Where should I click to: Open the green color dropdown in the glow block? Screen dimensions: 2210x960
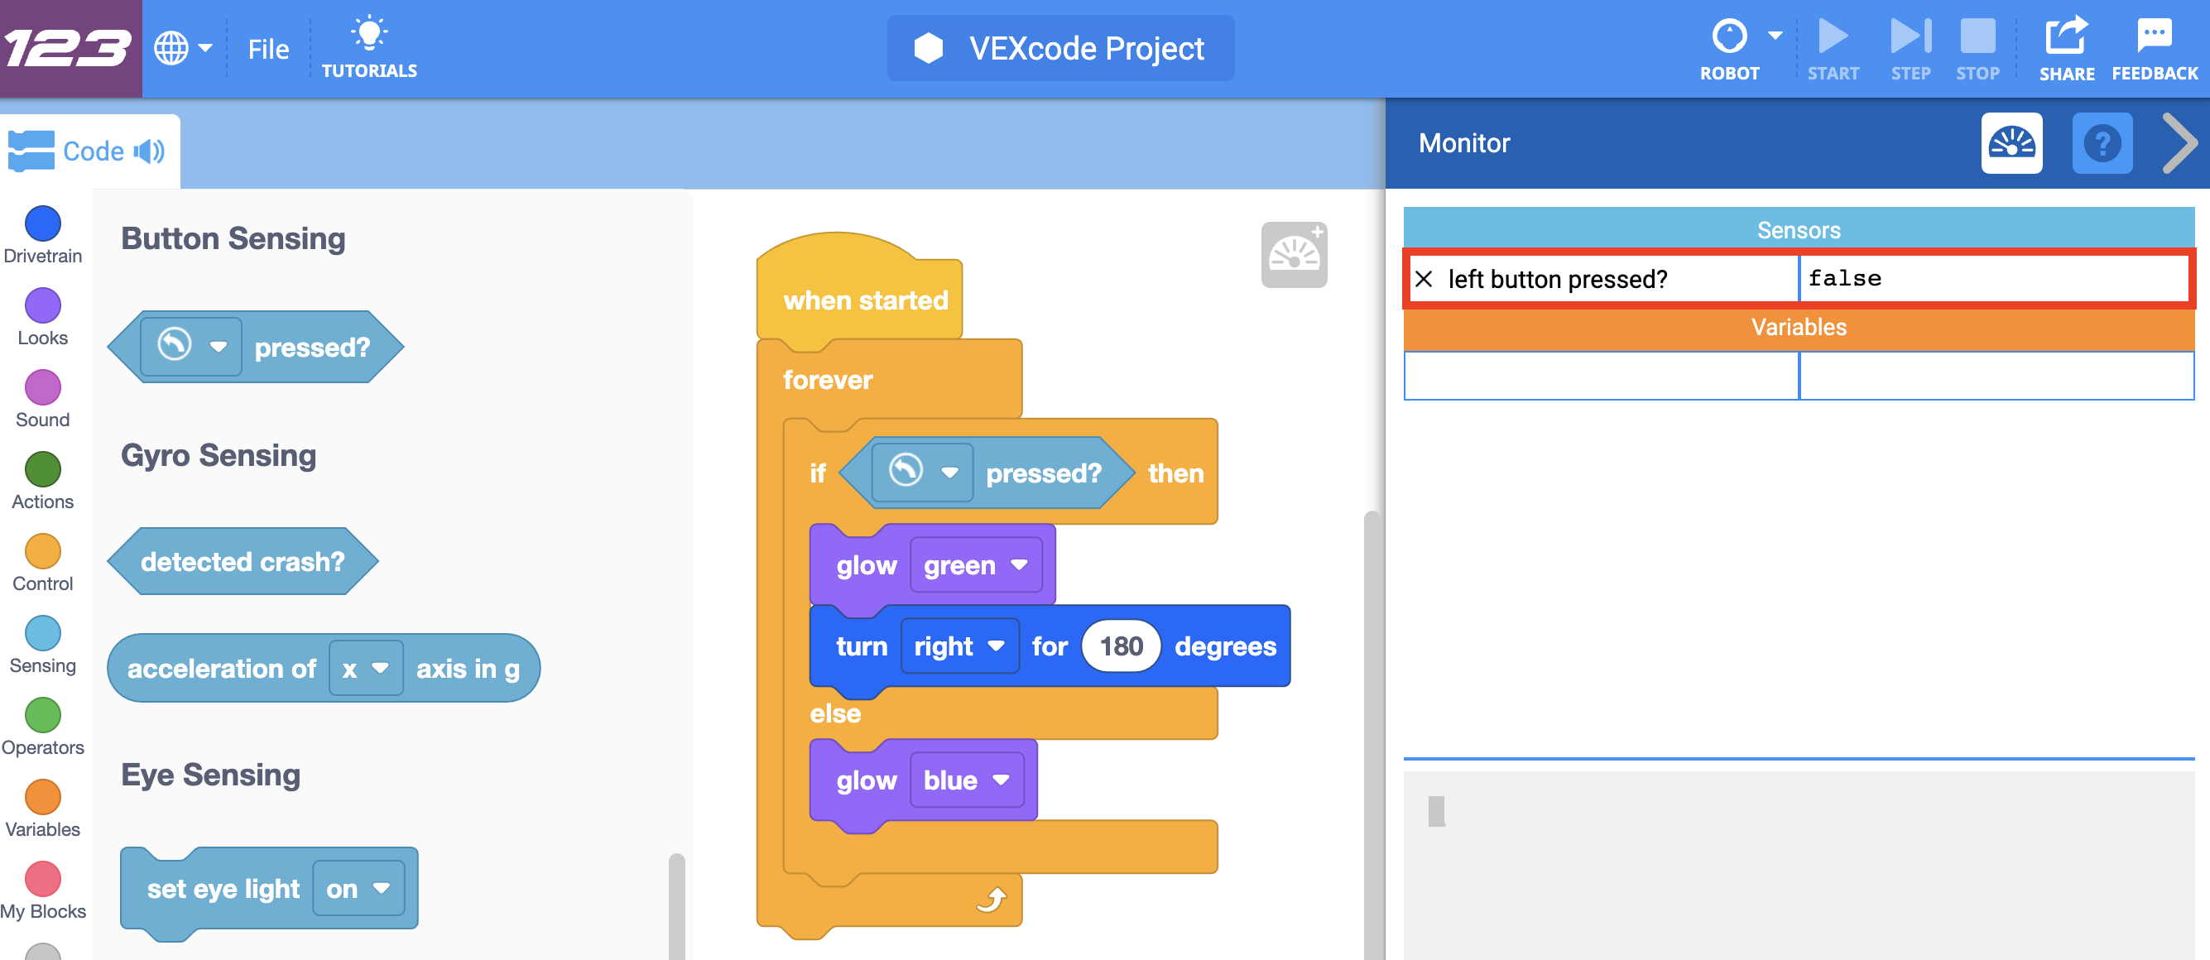(975, 564)
